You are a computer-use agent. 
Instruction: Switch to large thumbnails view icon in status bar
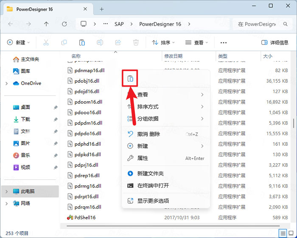tap(291, 233)
